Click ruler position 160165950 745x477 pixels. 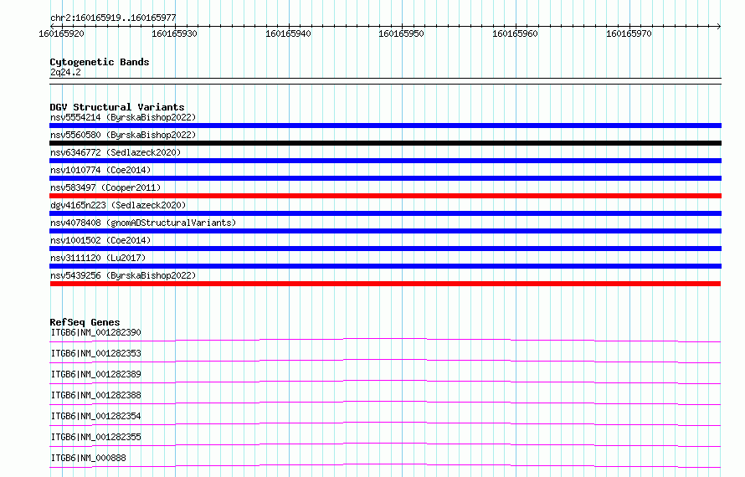402,33
